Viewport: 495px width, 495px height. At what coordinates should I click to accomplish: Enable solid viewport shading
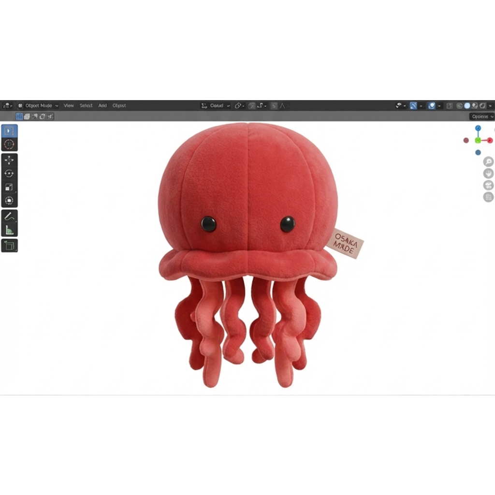point(467,106)
